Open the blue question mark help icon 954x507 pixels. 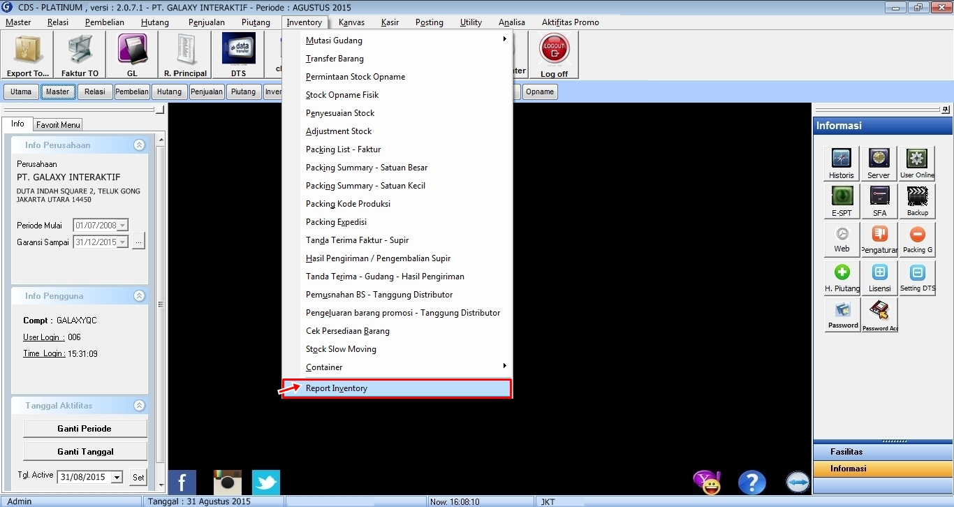(x=752, y=483)
